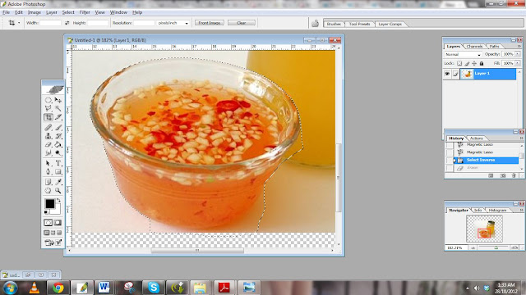Image resolution: width=526 pixels, height=295 pixels.
Task: Open Opacity slider arrow
Action: click(518, 54)
